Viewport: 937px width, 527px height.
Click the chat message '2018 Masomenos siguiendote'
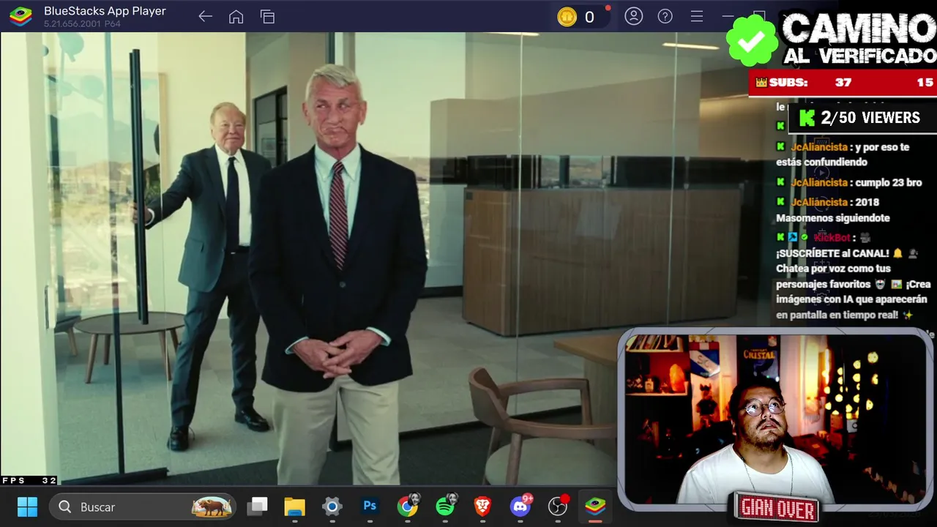coord(833,210)
